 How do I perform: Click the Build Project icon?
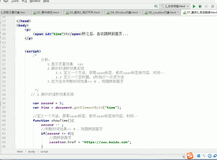(156, 6)
